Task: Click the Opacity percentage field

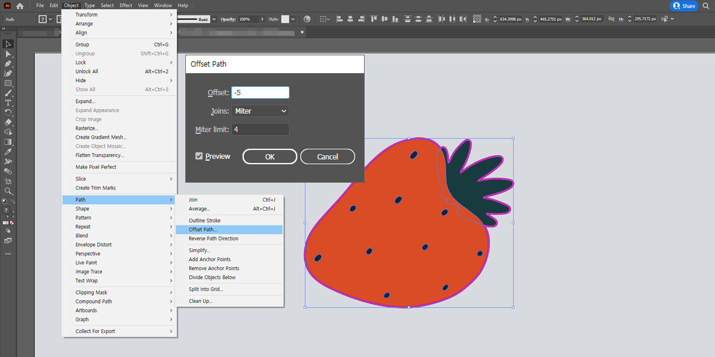Action: click(x=248, y=19)
